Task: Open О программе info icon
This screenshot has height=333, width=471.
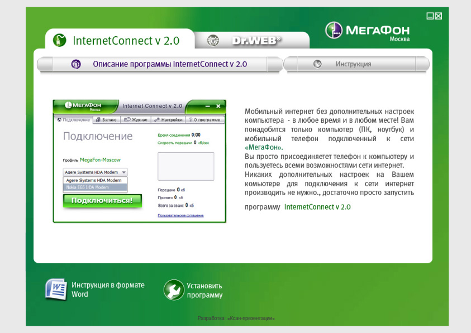Action: click(191, 119)
